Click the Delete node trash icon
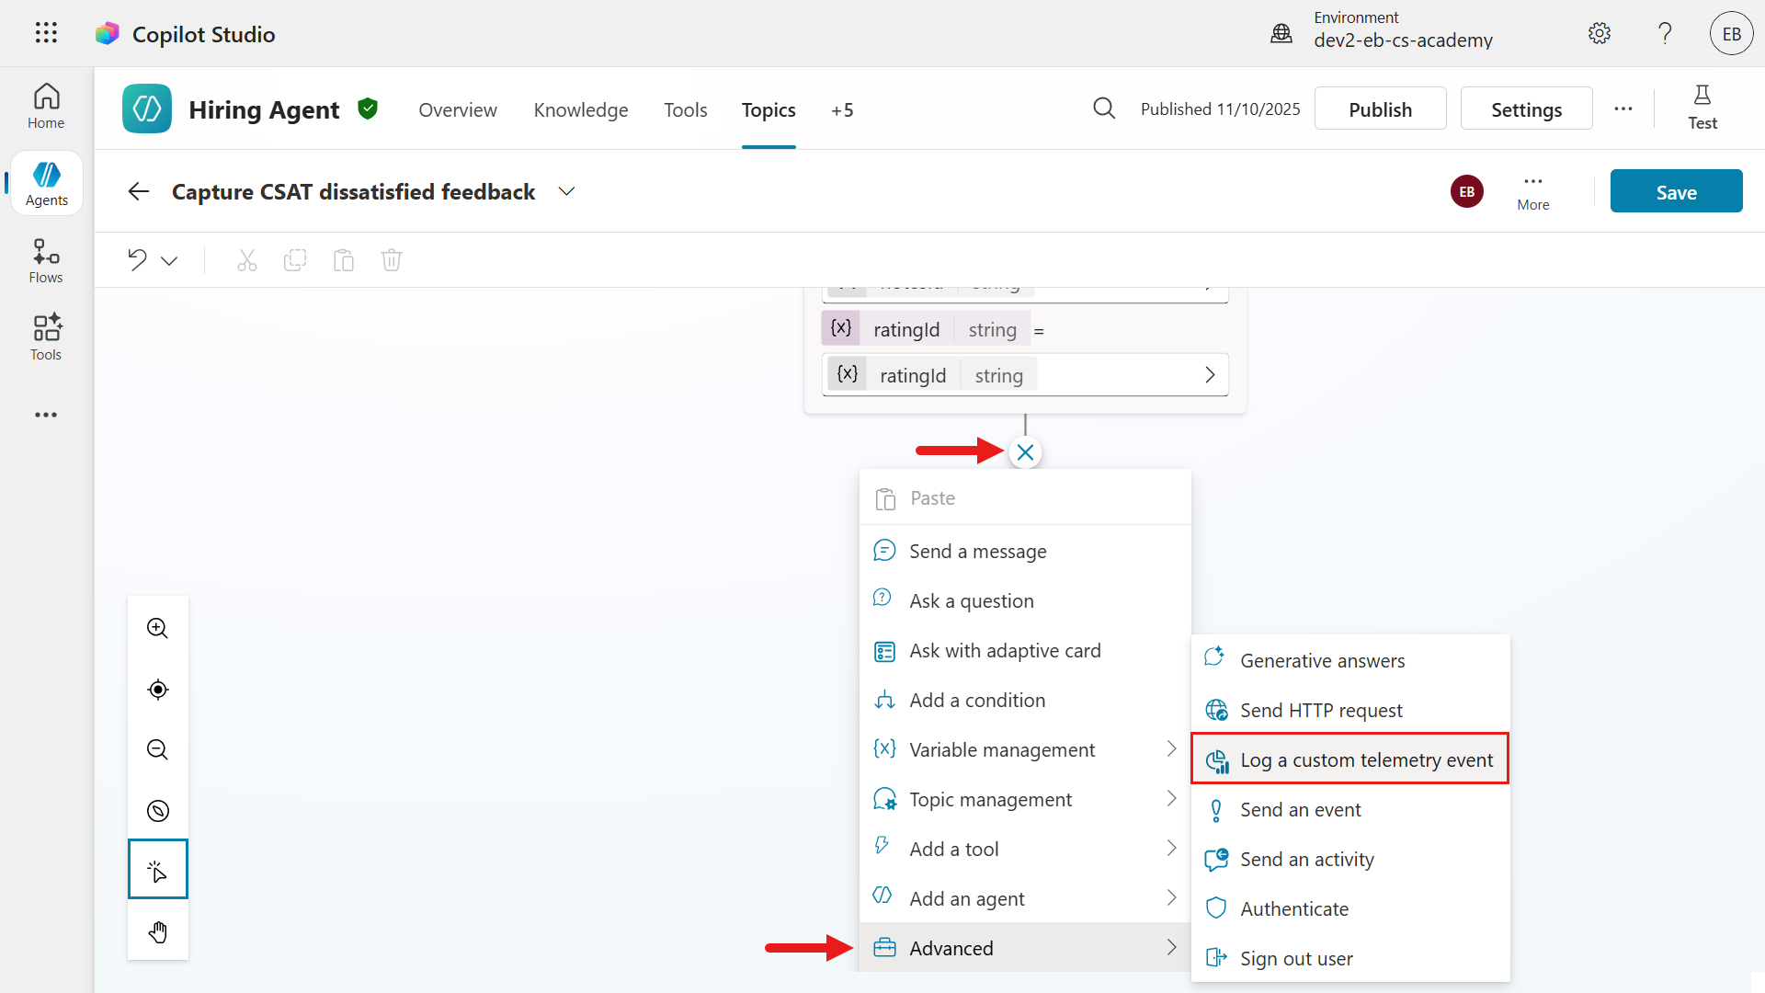 391,260
